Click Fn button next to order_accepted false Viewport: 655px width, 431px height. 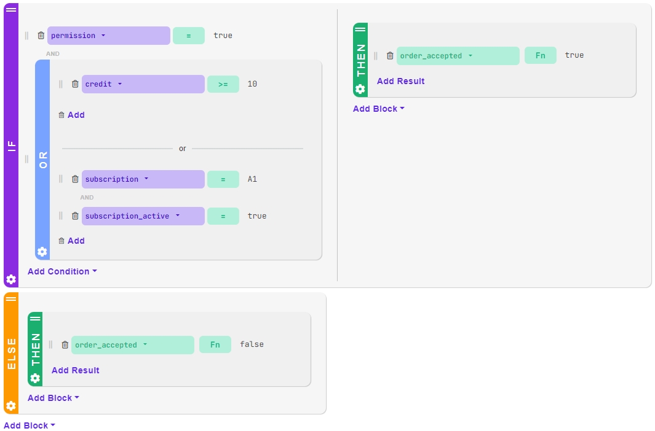point(215,345)
